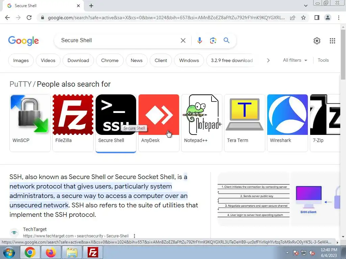Open the browser side panel
The image size is (346, 259).
tap(317, 18)
